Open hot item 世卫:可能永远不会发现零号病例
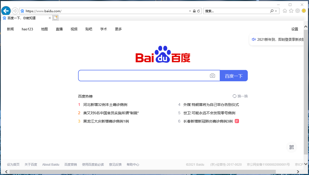Image resolution: width=309 pixels, height=175 pixels. [209, 113]
